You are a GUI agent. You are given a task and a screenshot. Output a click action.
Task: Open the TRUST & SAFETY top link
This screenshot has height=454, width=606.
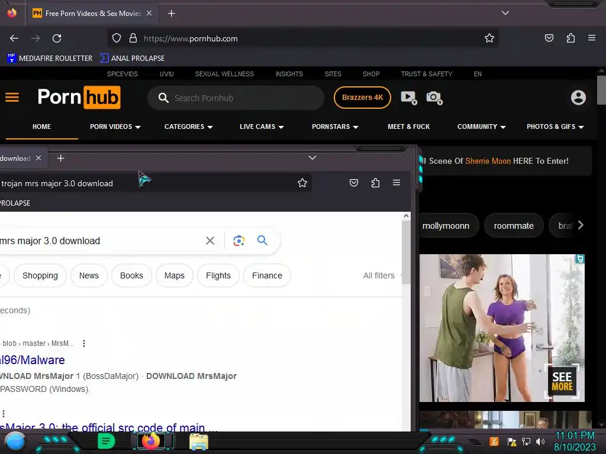(x=427, y=74)
